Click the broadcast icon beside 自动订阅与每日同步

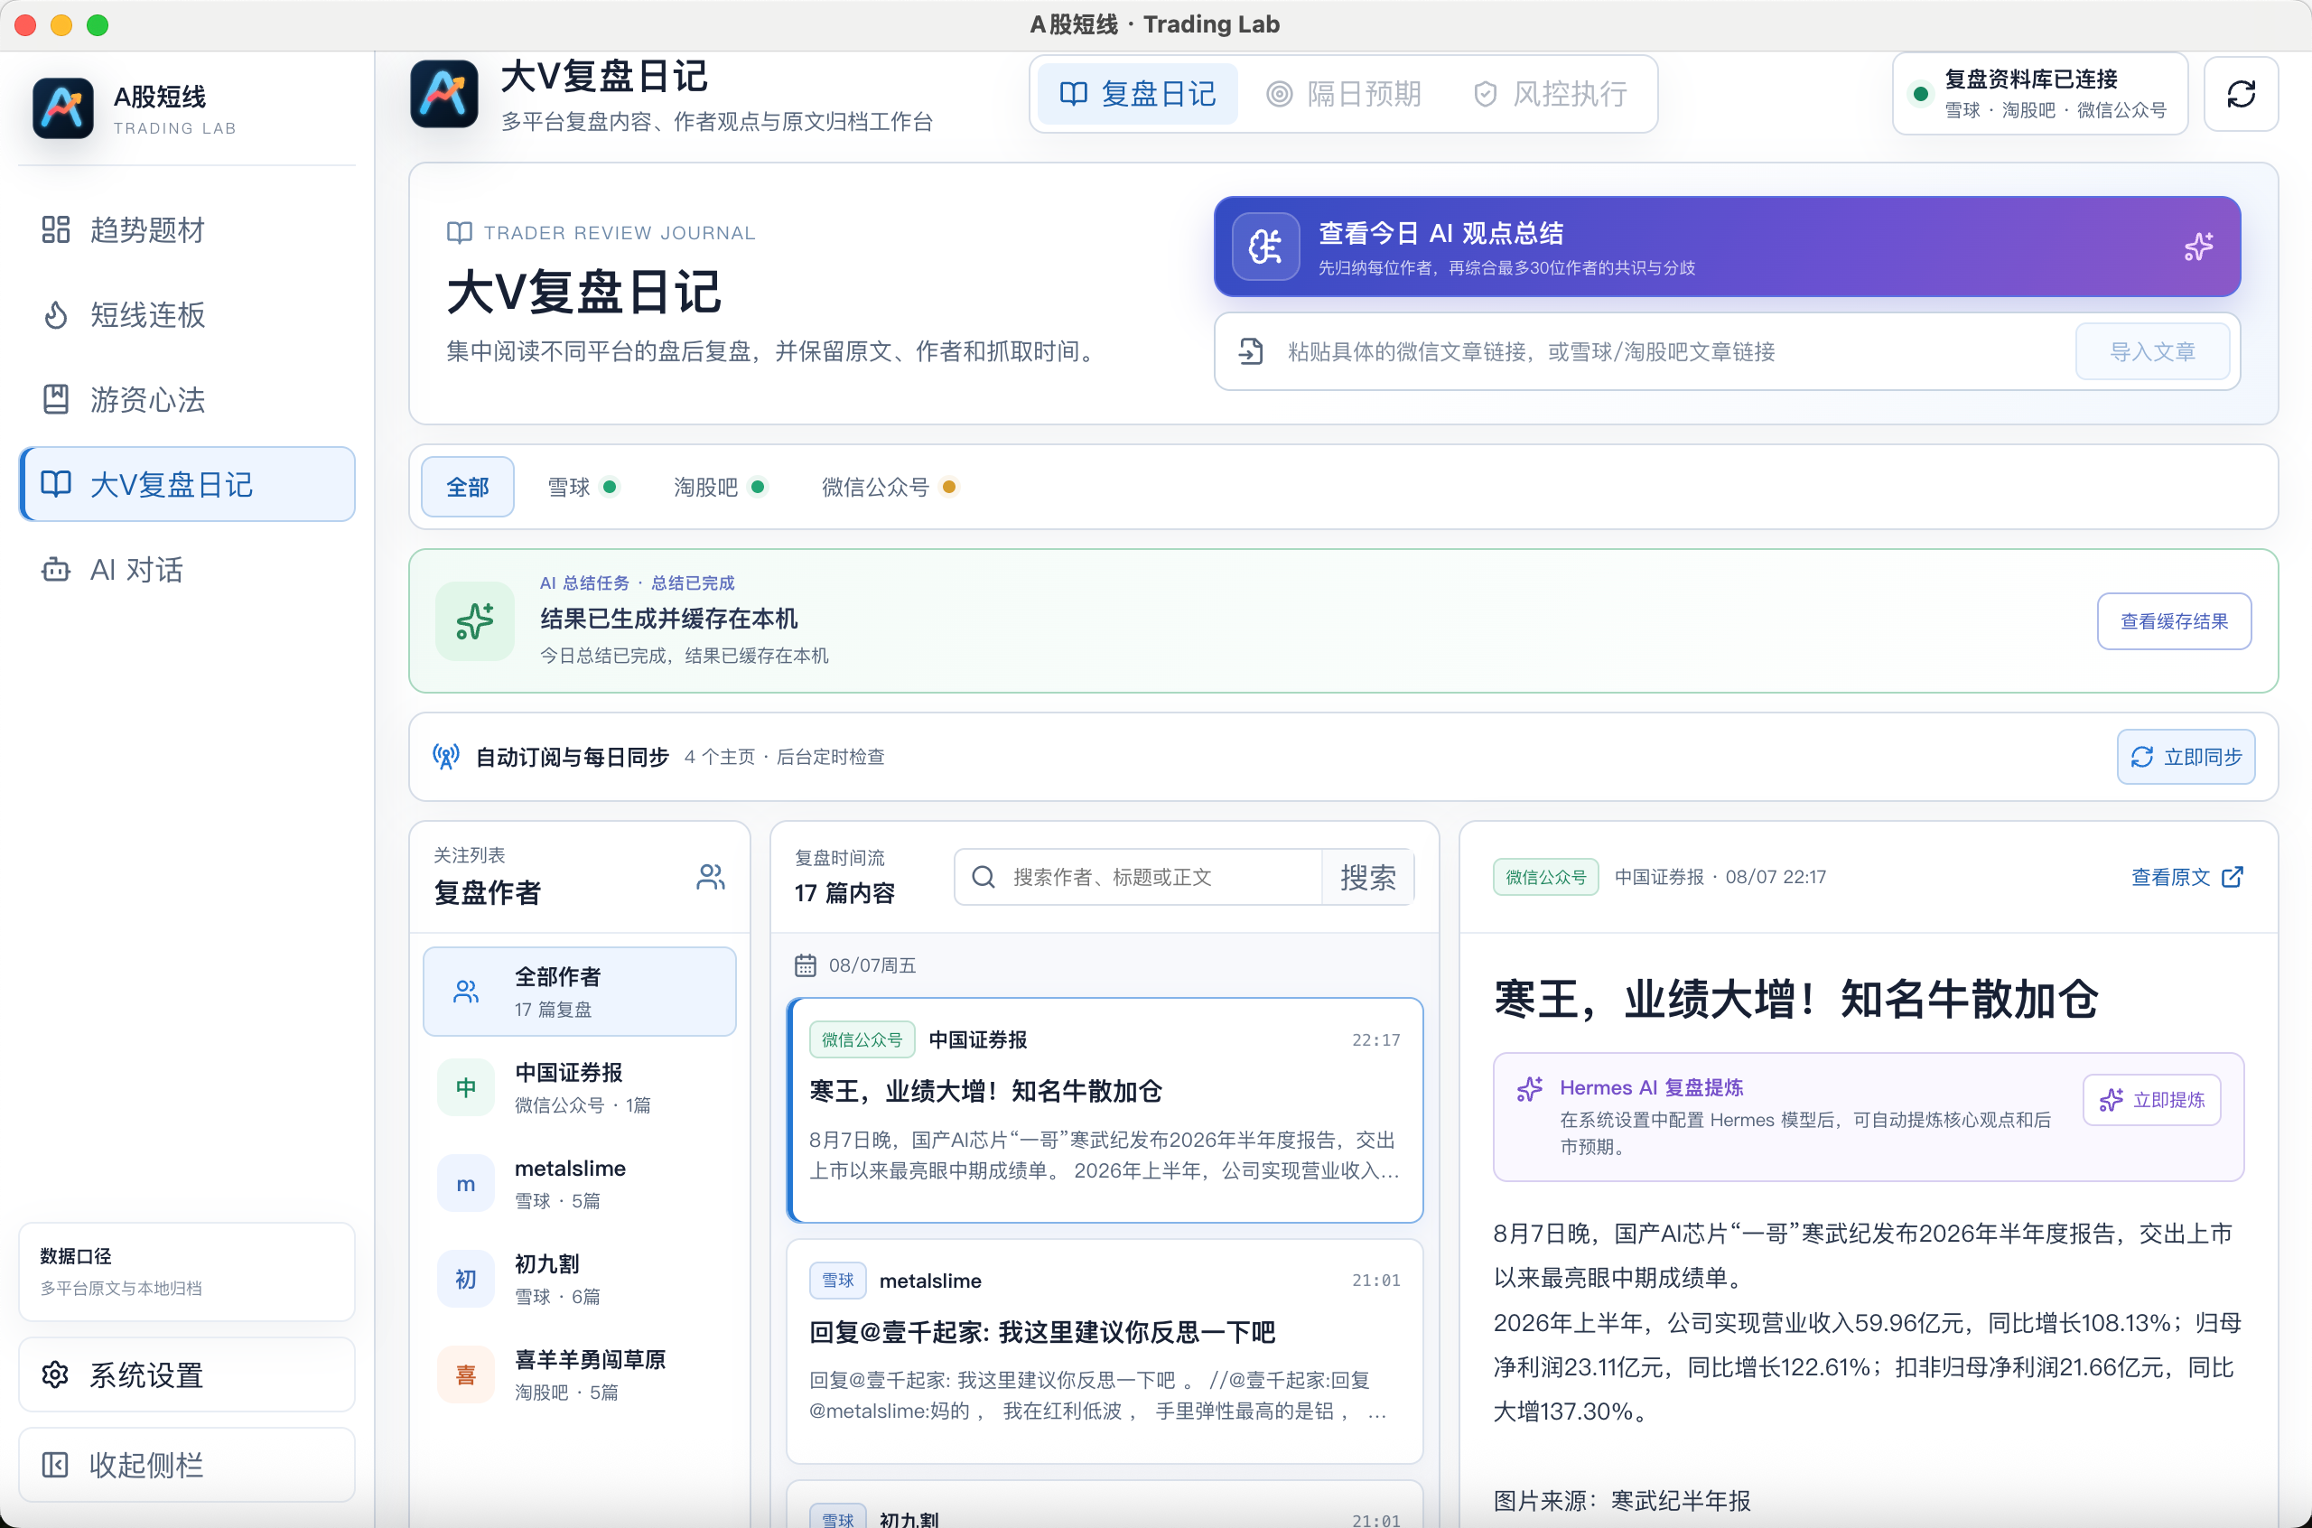446,756
